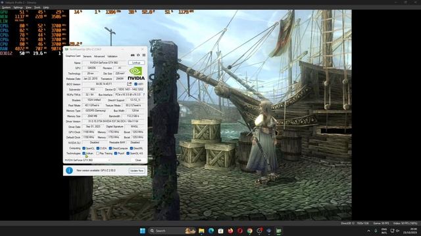Click the GPU-Z refresh icon
421x236 pixels.
click(138, 55)
